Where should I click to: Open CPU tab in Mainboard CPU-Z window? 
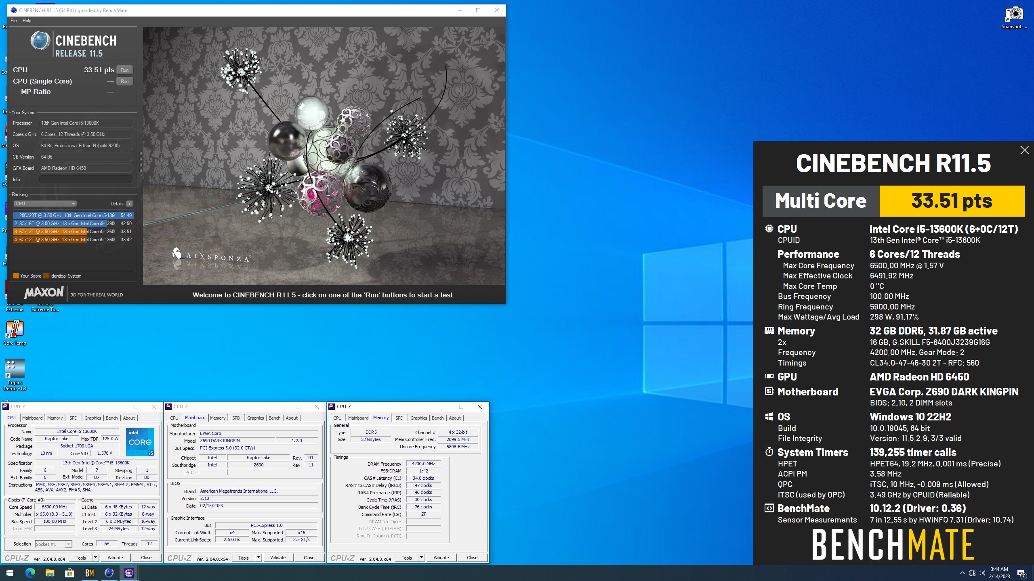click(x=174, y=418)
